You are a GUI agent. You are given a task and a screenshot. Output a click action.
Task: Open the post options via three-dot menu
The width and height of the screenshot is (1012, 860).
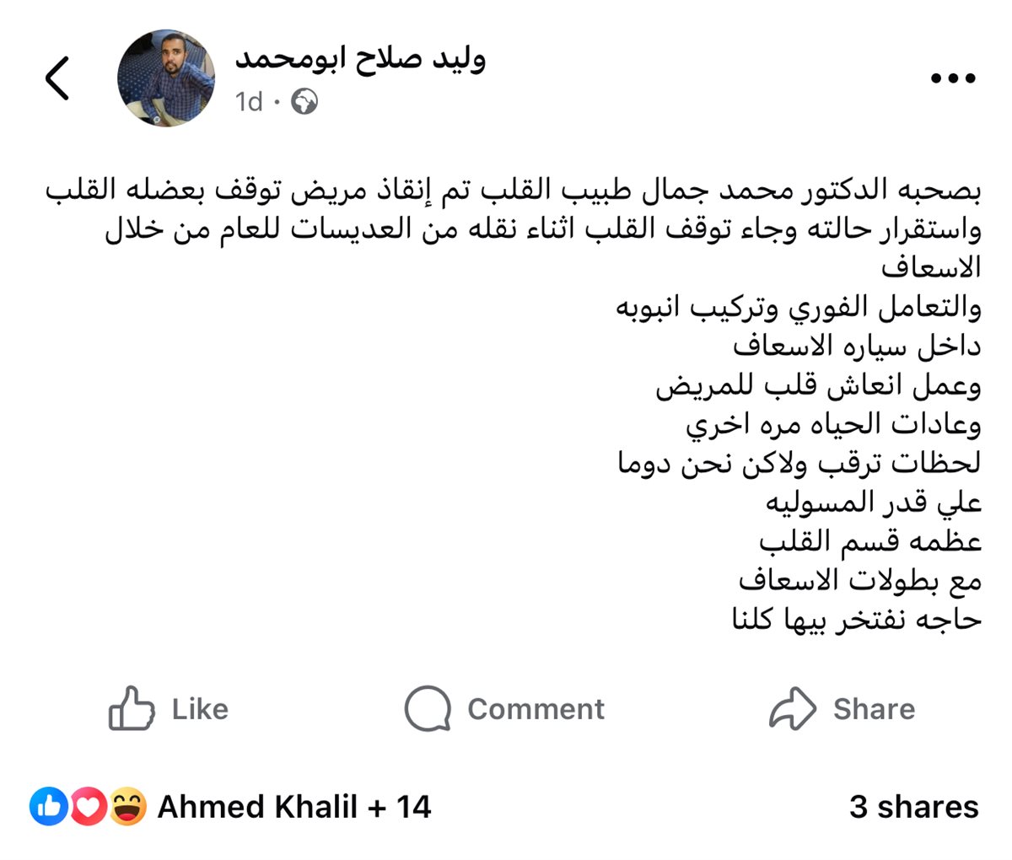(x=953, y=78)
